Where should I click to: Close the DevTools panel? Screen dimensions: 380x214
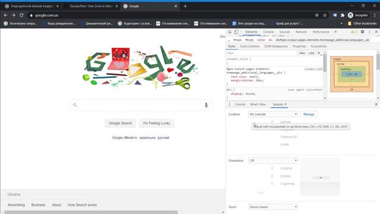point(376,32)
